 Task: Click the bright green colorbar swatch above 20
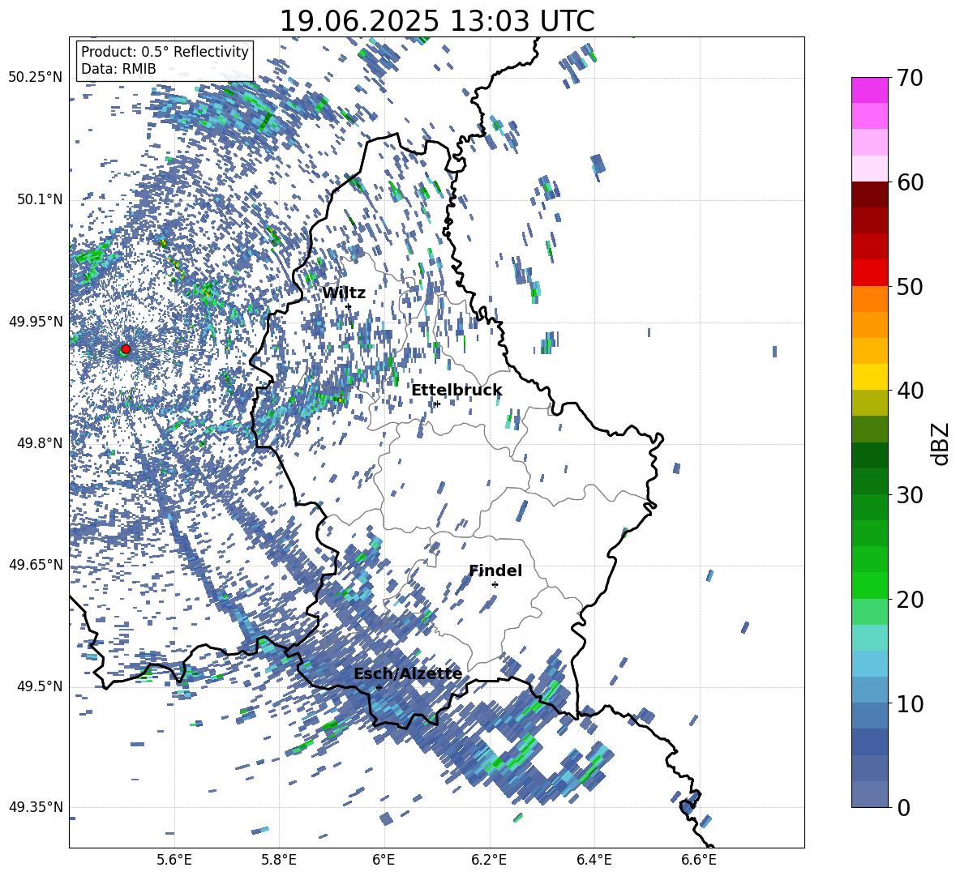pyautogui.click(x=869, y=585)
